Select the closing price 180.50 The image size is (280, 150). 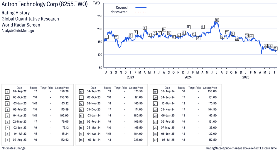click(138, 116)
